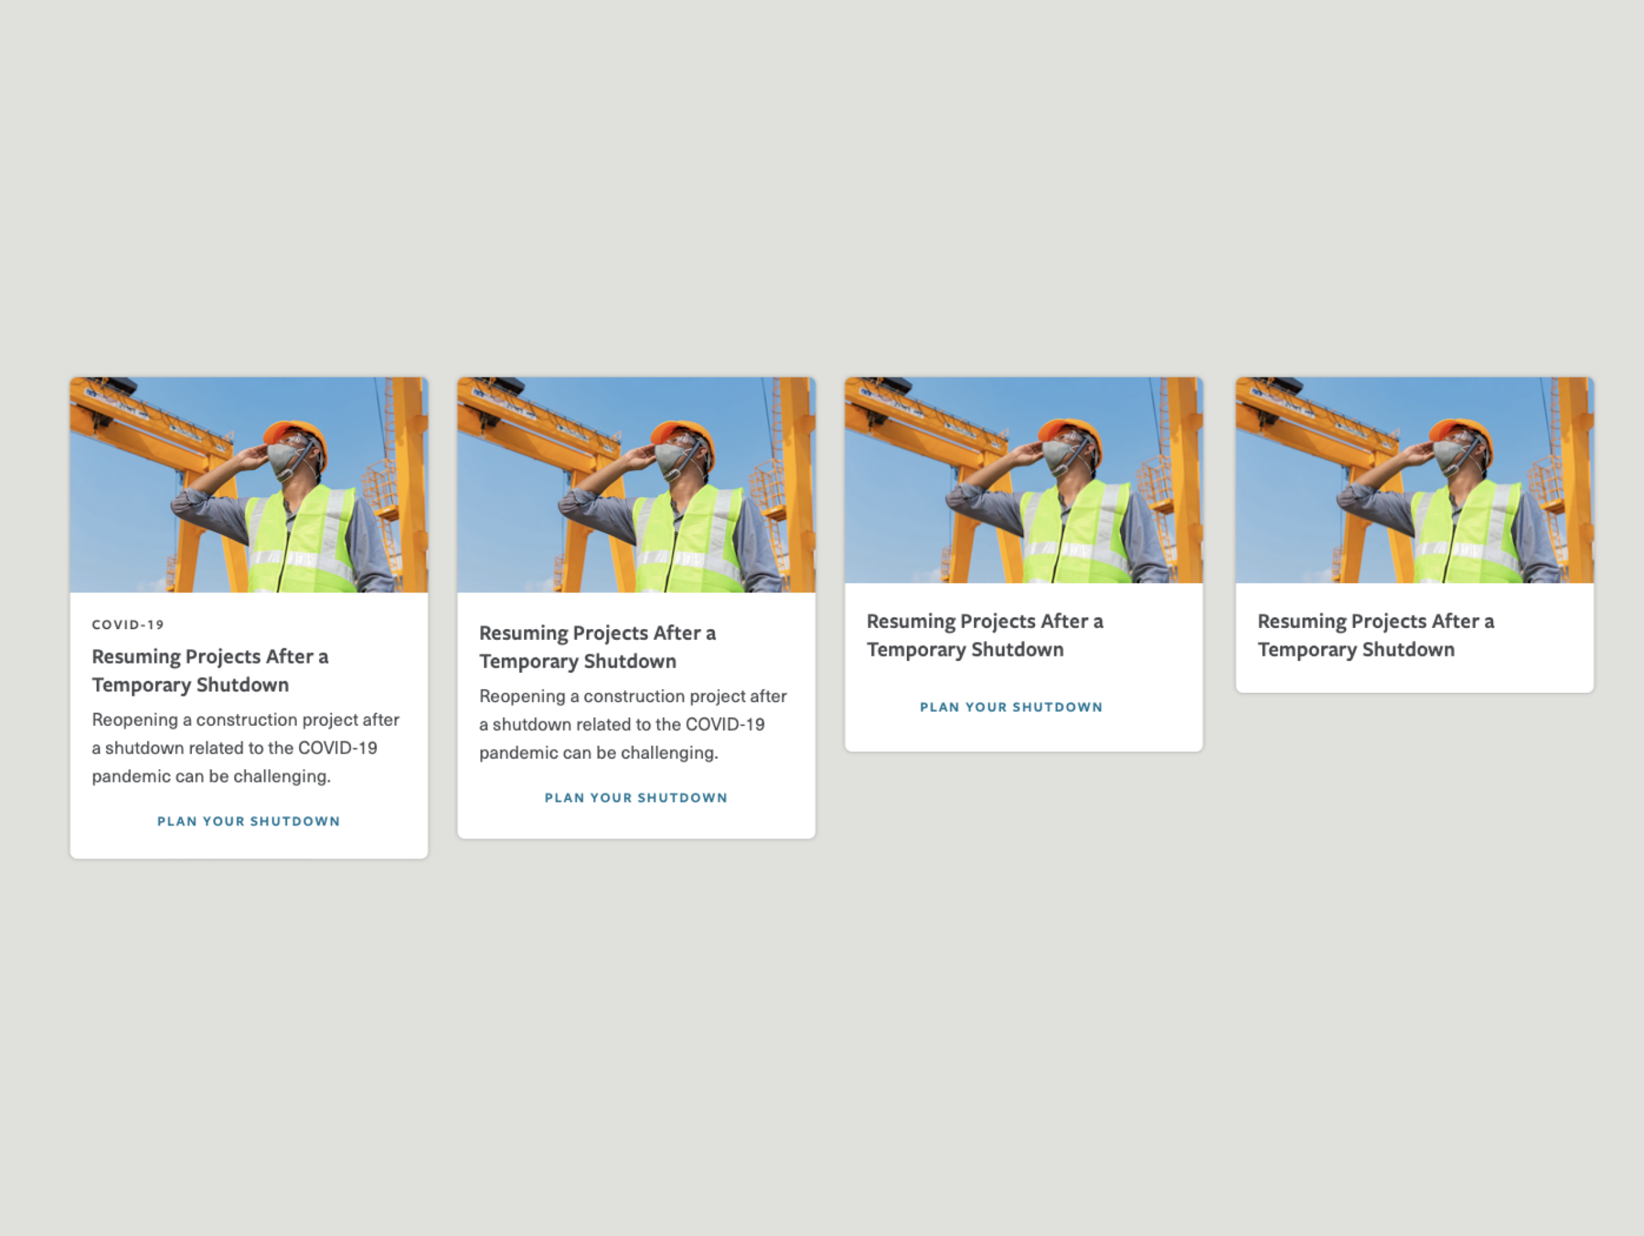1644x1236 pixels.
Task: Click the worker photo on the second card
Action: (635, 485)
